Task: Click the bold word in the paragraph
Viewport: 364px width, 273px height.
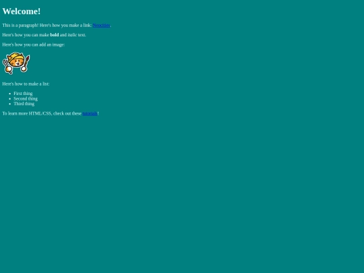Action: tap(55, 35)
